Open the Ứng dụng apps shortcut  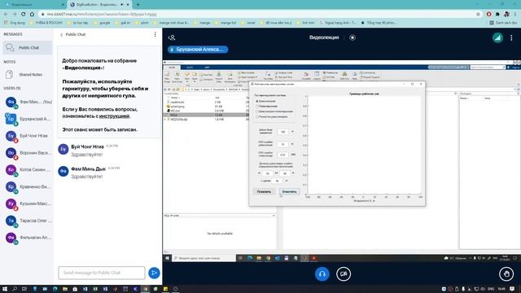pos(15,23)
